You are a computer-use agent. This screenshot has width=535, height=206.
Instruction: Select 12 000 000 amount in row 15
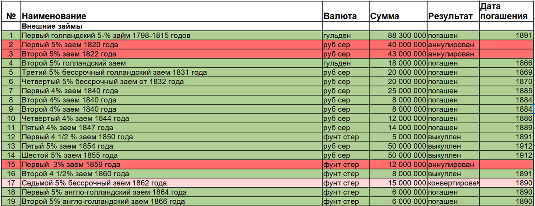(x=398, y=165)
